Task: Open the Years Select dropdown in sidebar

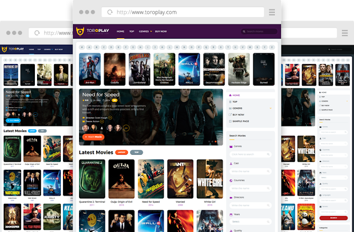Action: (x=251, y=222)
